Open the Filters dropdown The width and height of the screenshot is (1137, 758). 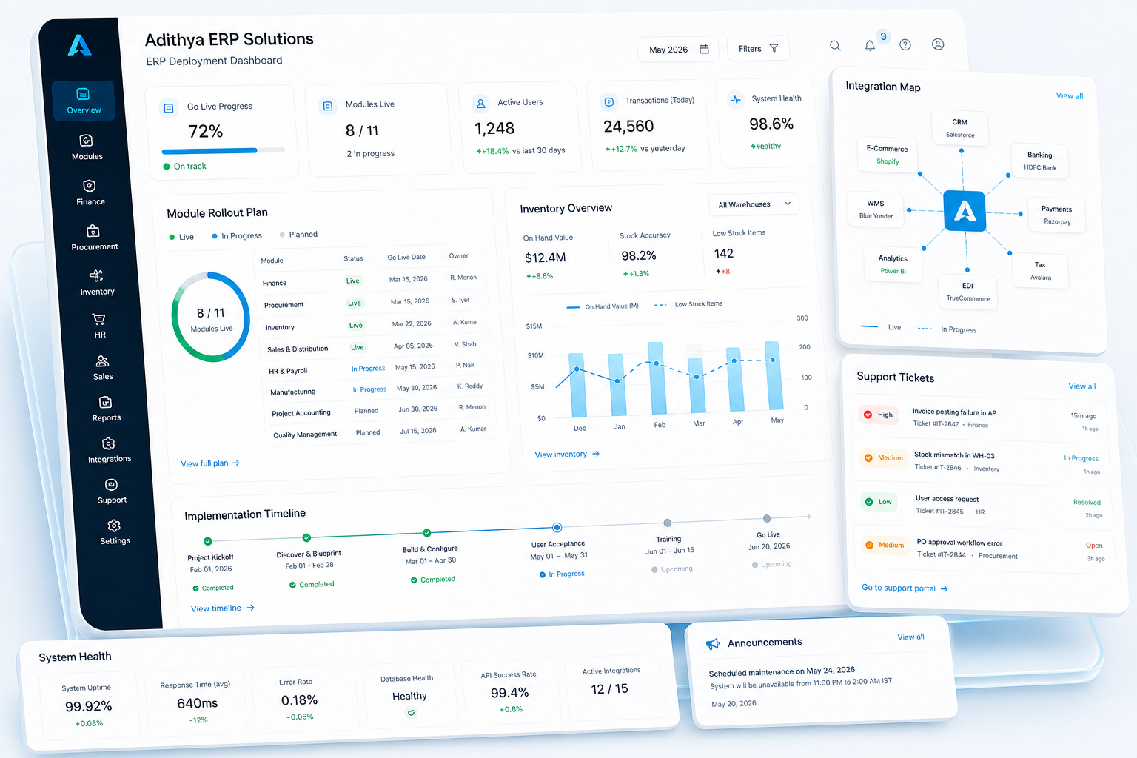758,48
